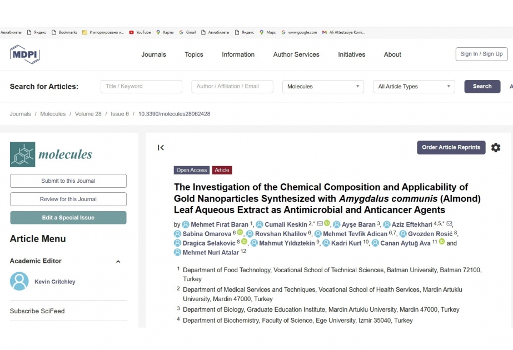
Task: Click Submit to this Journal button
Action: click(x=68, y=181)
